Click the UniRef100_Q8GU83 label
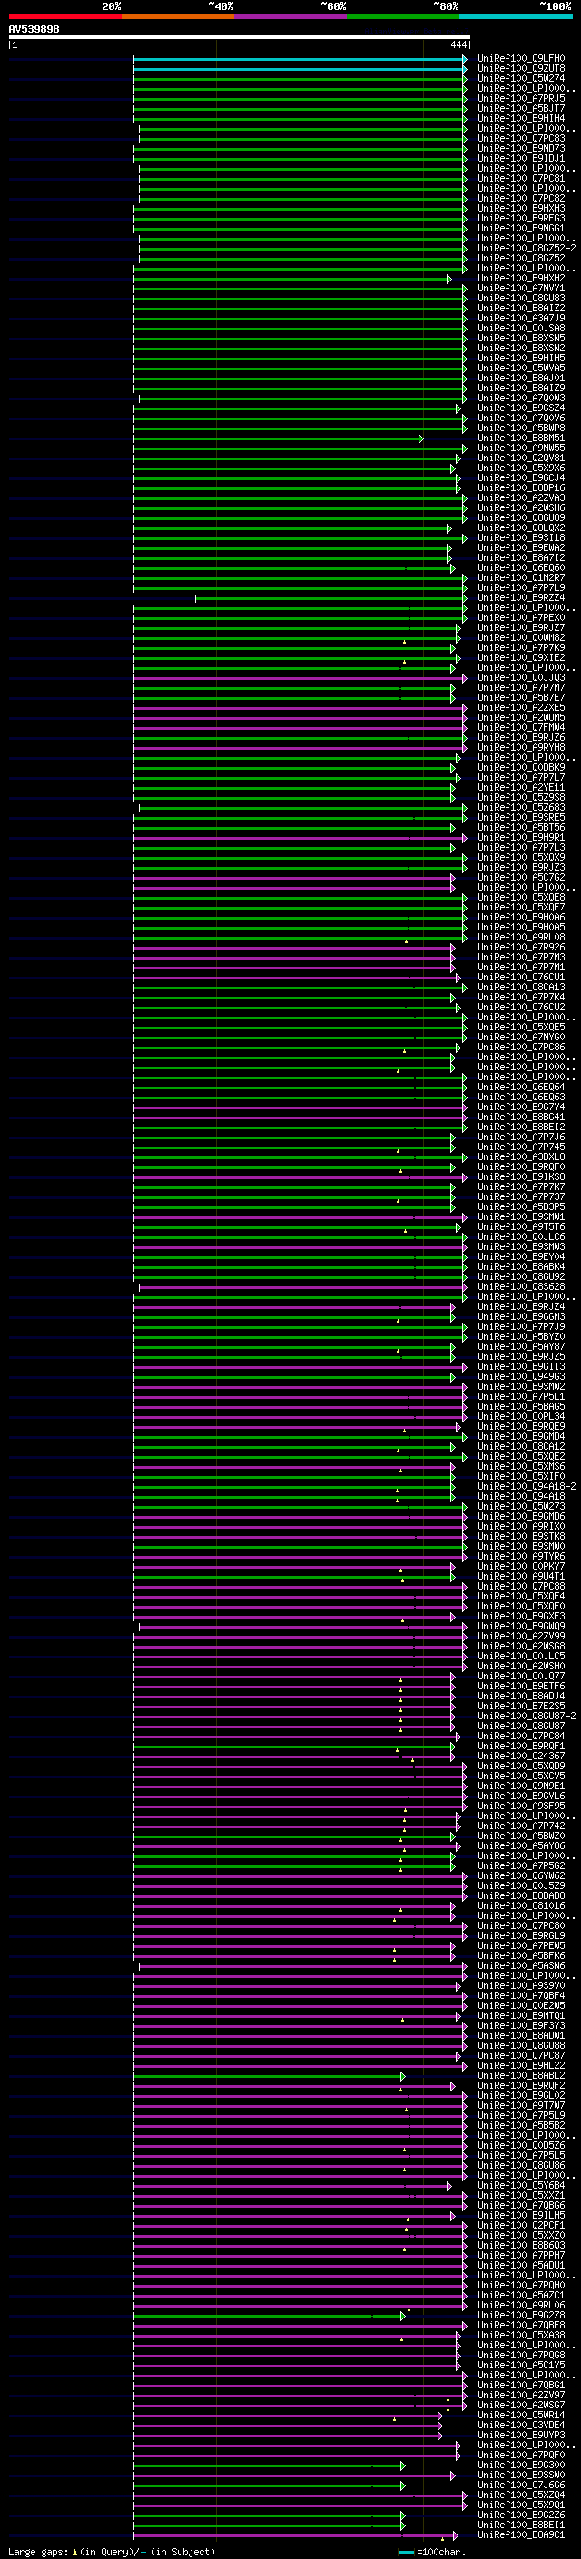 521,298
